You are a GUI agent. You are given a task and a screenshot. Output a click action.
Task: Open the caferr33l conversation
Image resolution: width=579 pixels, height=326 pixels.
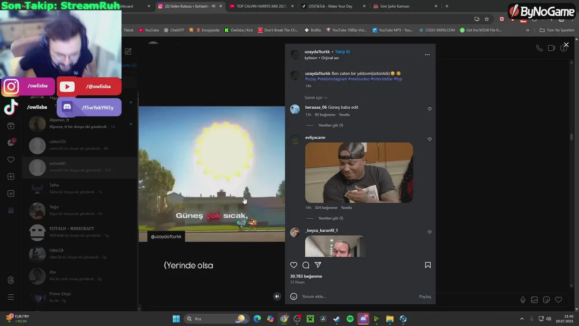(79, 145)
